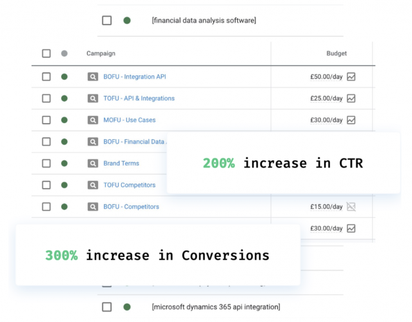Edit £30.00/day budget in last visible row
412x322 pixels.
(326, 229)
